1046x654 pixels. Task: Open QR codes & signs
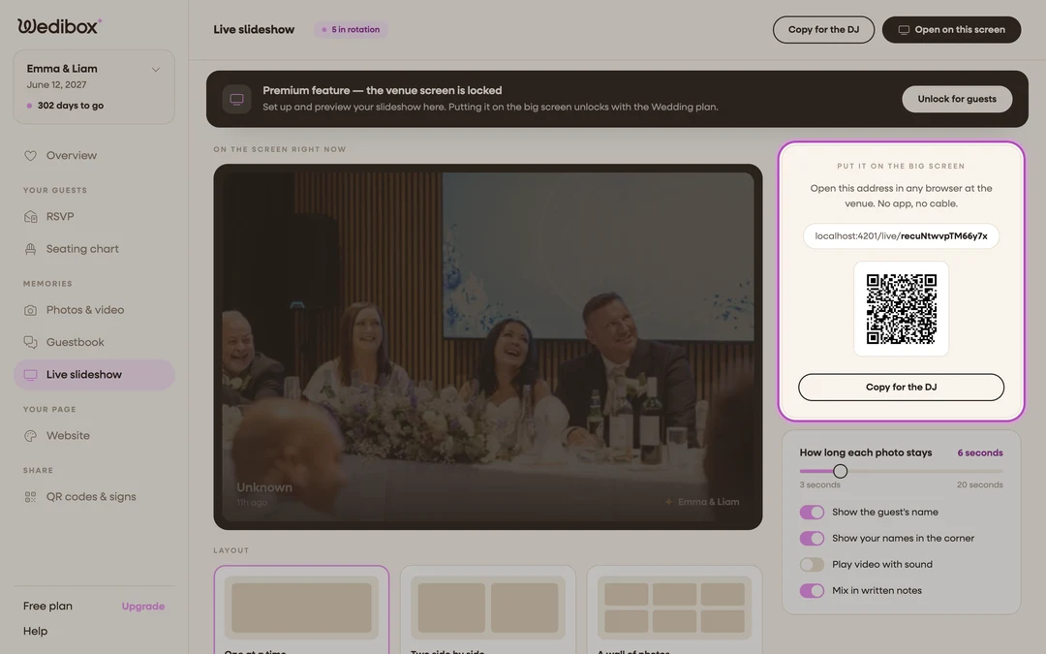click(94, 497)
